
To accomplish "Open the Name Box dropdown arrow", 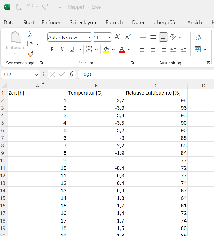I will tap(36, 74).
